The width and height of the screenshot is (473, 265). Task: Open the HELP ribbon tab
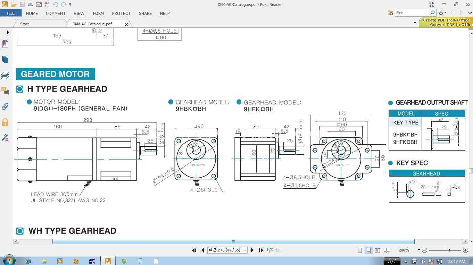point(165,13)
